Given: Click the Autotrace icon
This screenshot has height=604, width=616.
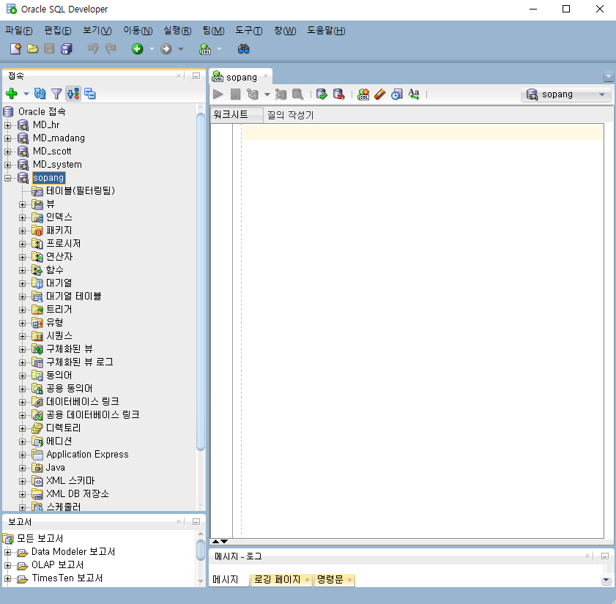Looking at the screenshot, I should (x=281, y=94).
